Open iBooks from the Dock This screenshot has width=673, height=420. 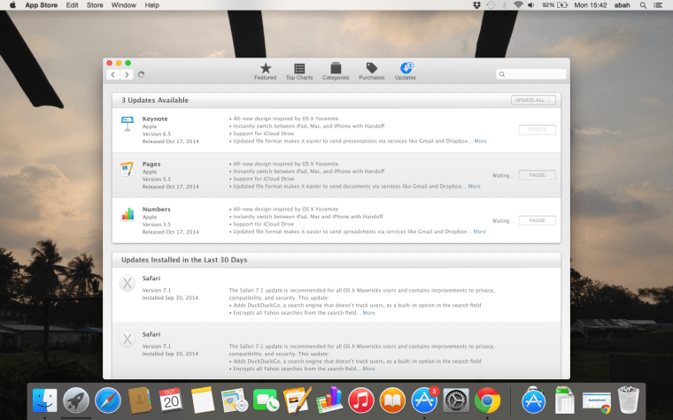392,401
